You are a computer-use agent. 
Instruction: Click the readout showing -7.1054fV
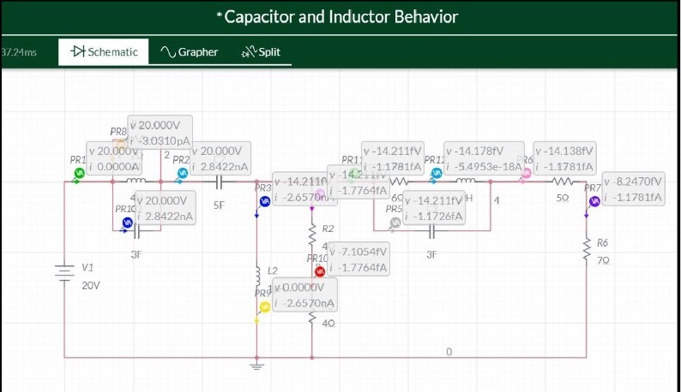(359, 259)
